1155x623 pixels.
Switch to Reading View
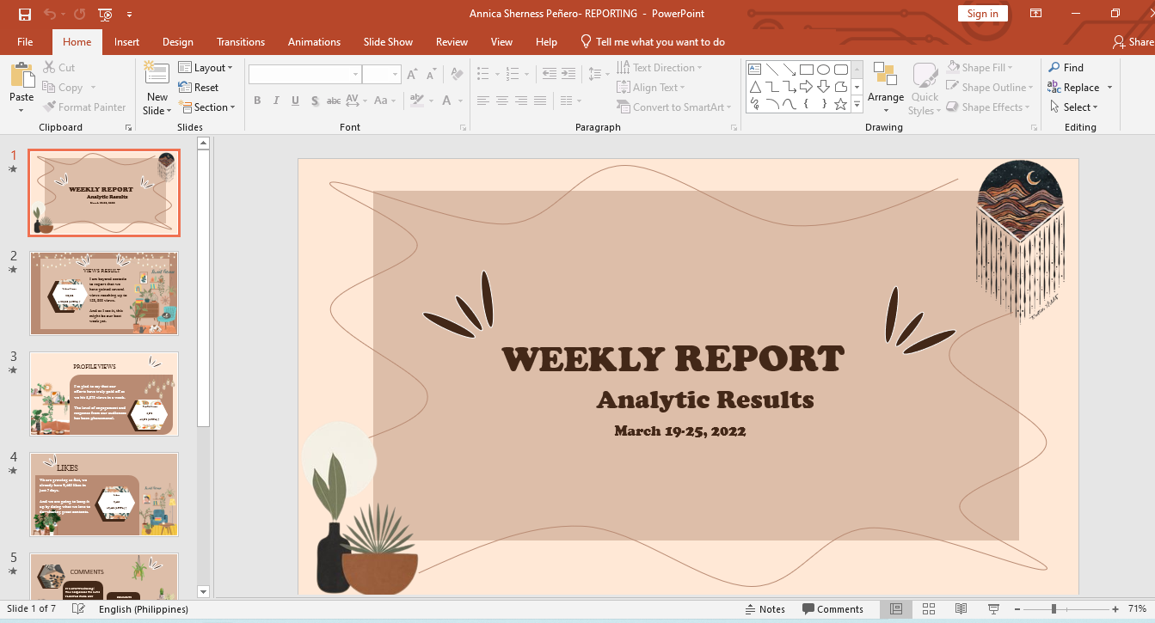pyautogui.click(x=961, y=608)
